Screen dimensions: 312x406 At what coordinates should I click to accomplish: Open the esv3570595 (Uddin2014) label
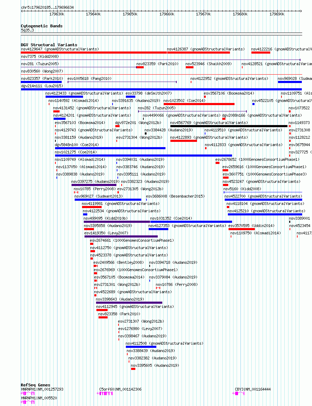[x=251, y=226]
